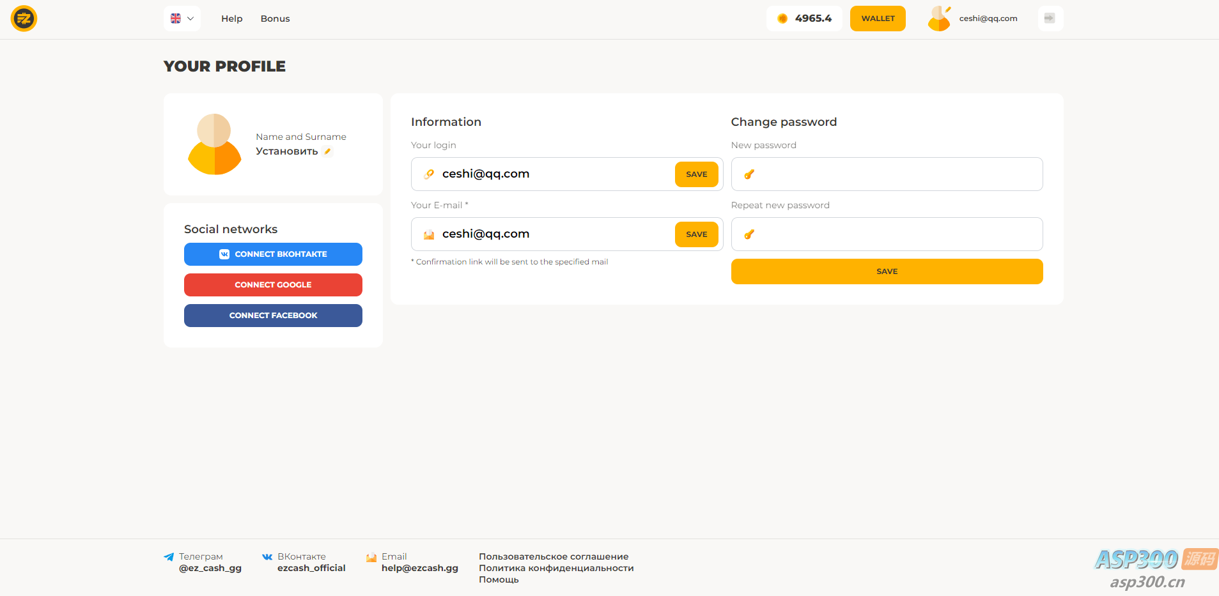Open the language flag dropdown
1219x596 pixels.
coord(182,19)
